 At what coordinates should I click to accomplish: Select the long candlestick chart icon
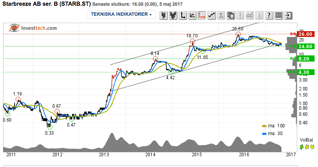tap(173, 15)
